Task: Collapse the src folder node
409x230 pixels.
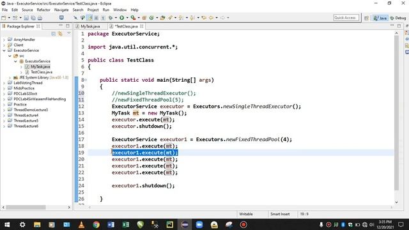Action: (x=10, y=56)
